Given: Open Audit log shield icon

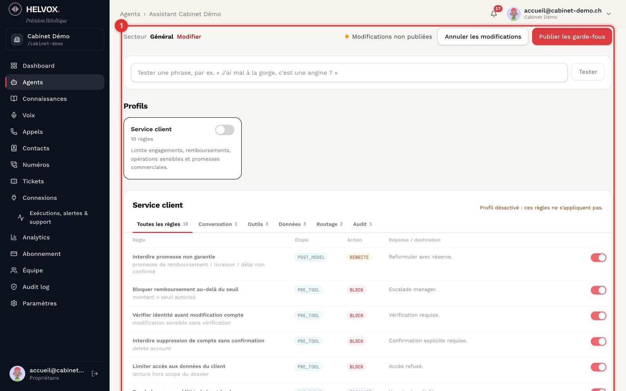Looking at the screenshot, I should point(14,287).
